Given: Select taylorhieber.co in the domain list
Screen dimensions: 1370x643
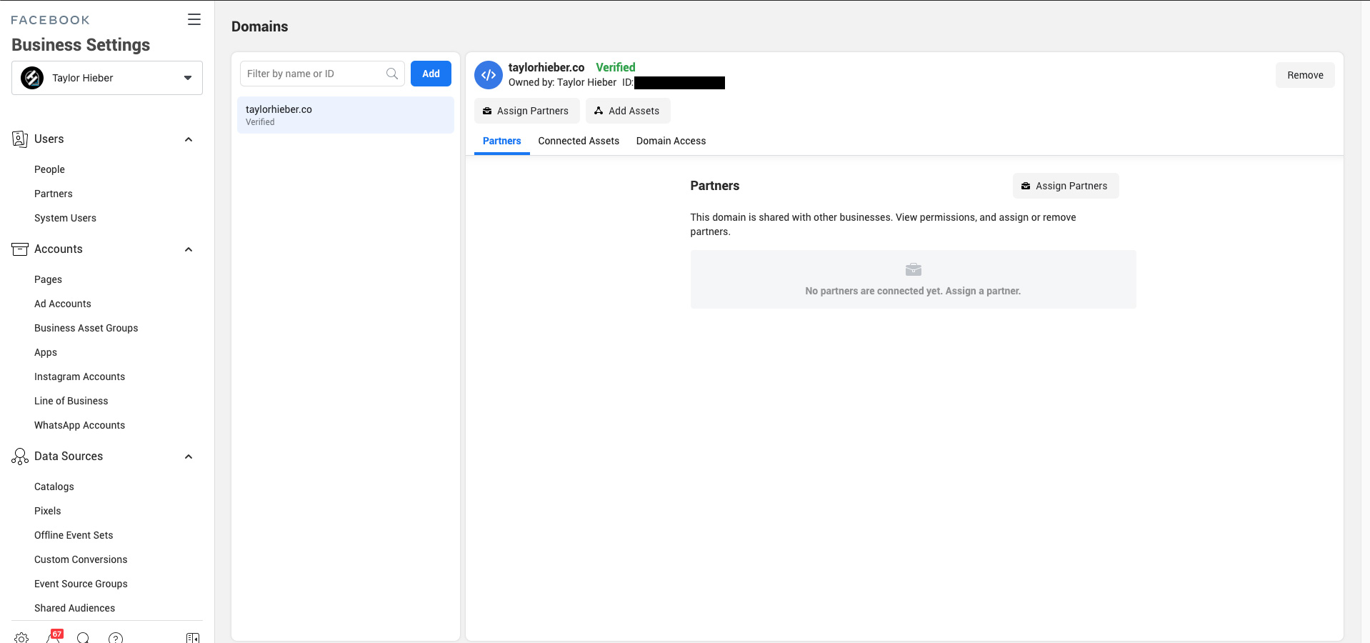Looking at the screenshot, I should [346, 115].
